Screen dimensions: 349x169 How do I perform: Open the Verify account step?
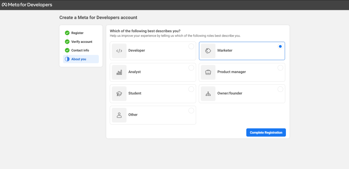tap(81, 42)
